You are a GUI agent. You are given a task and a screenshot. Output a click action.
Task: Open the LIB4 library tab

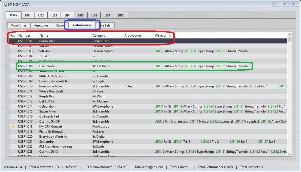[67, 15]
